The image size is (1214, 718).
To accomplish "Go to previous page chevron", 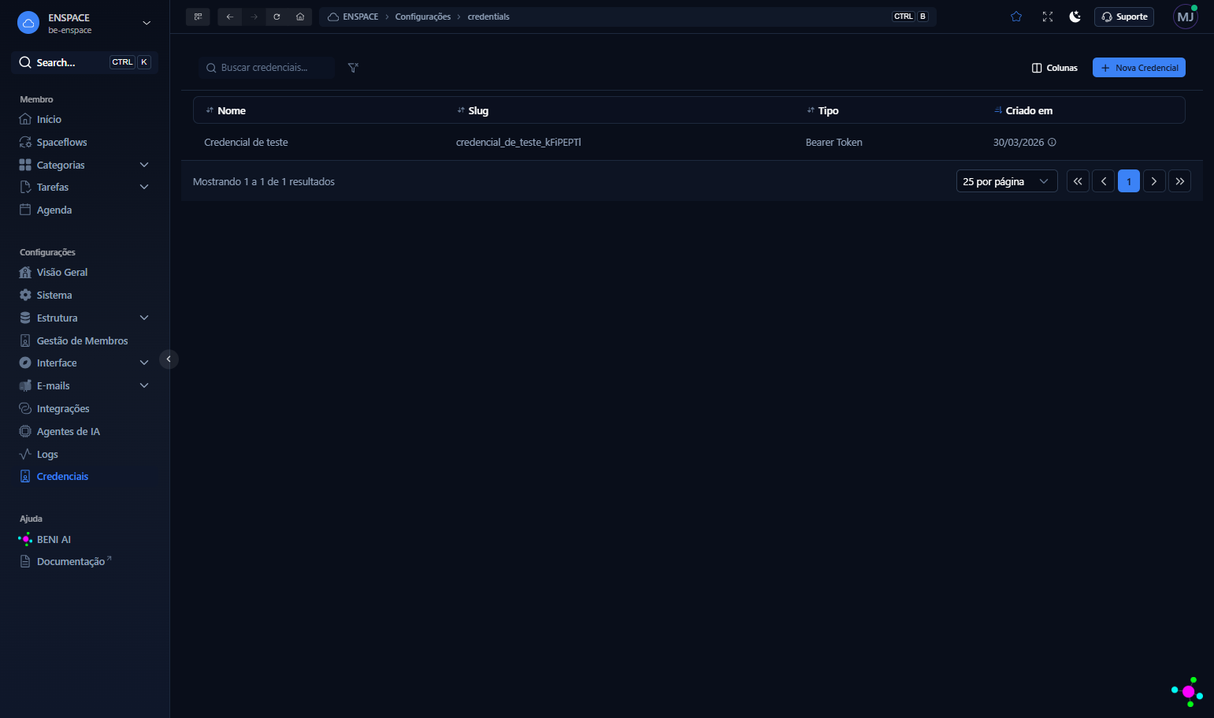I will (x=1104, y=181).
